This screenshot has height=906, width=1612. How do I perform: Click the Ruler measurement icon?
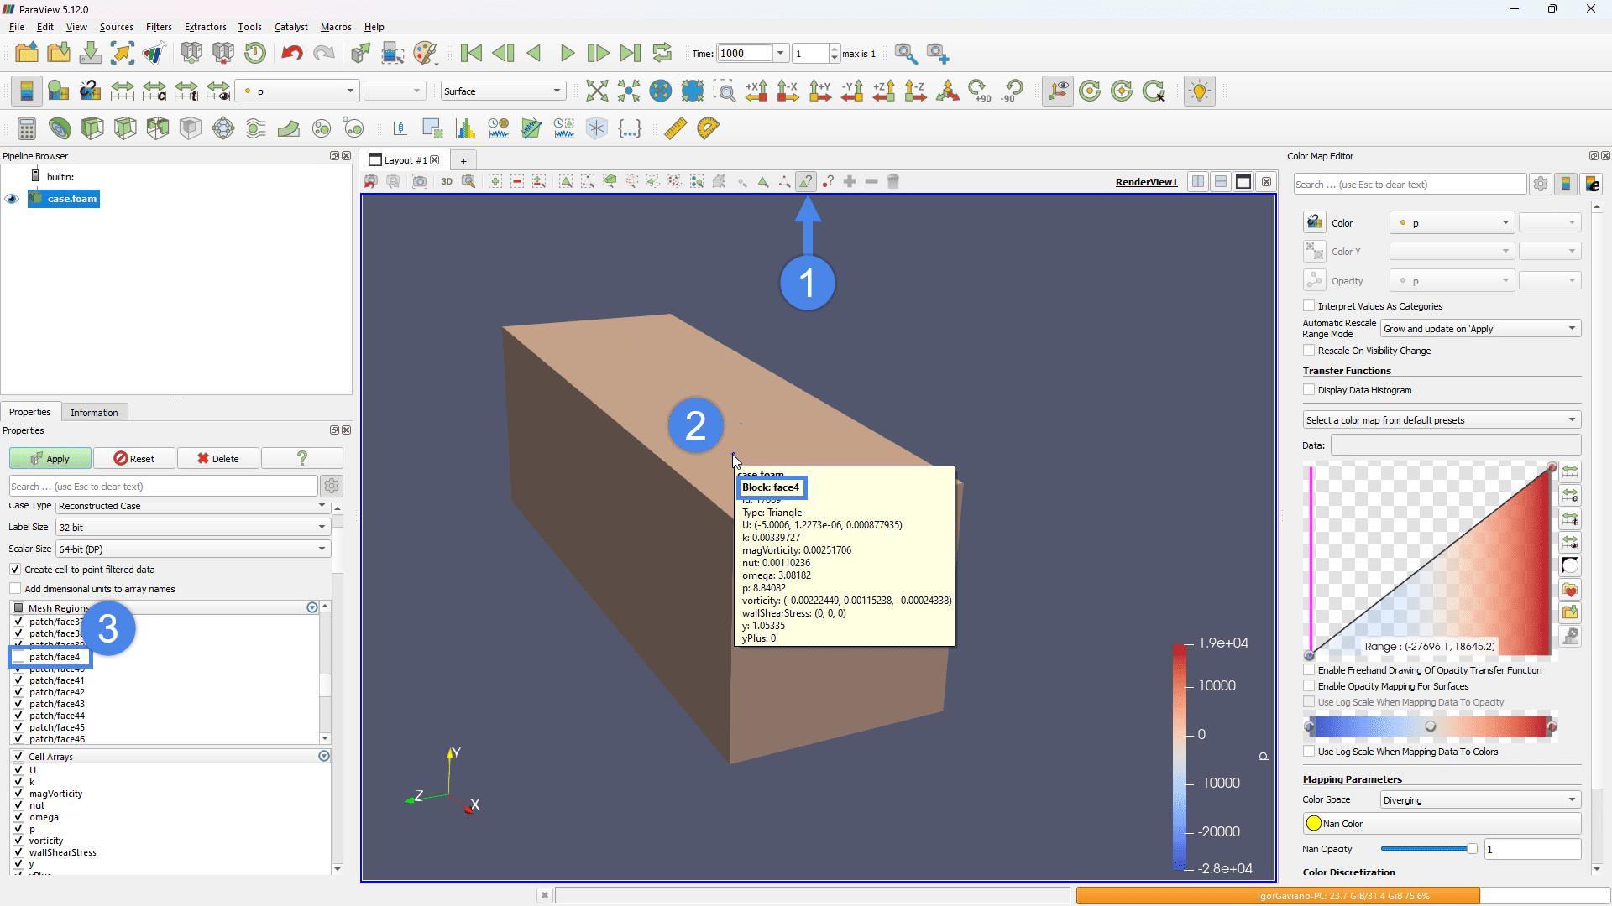(675, 128)
